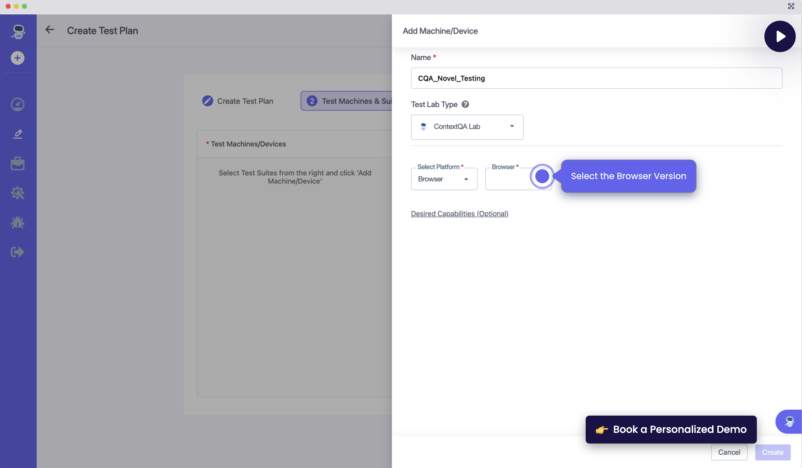Open the ContextQA Lab dropdown
The height and width of the screenshot is (468, 802).
(467, 127)
